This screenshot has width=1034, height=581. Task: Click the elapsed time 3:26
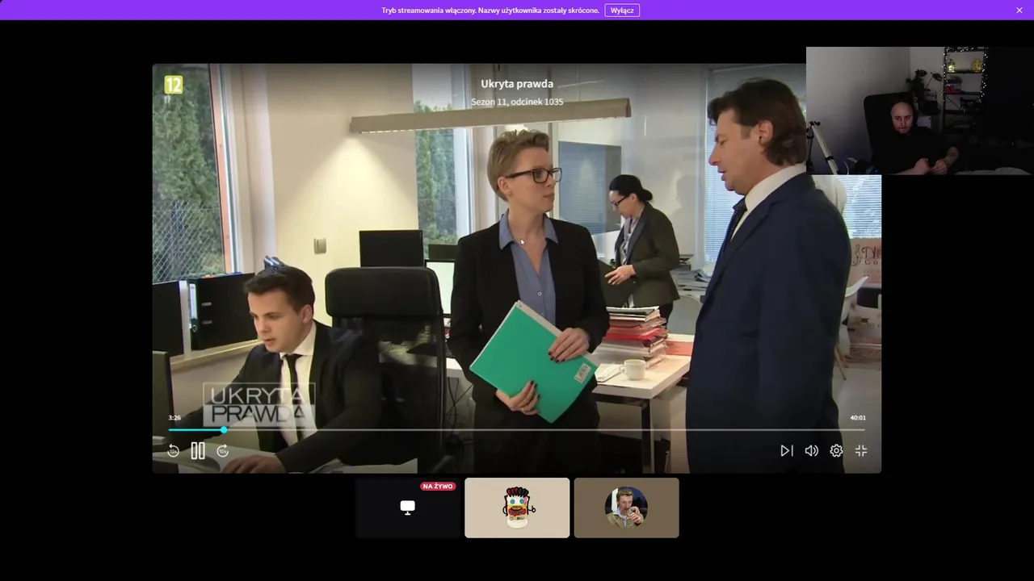pyautogui.click(x=174, y=418)
